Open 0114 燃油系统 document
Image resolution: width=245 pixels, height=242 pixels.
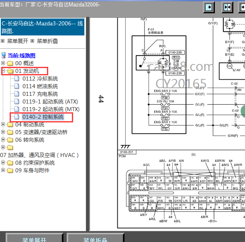click(40, 86)
